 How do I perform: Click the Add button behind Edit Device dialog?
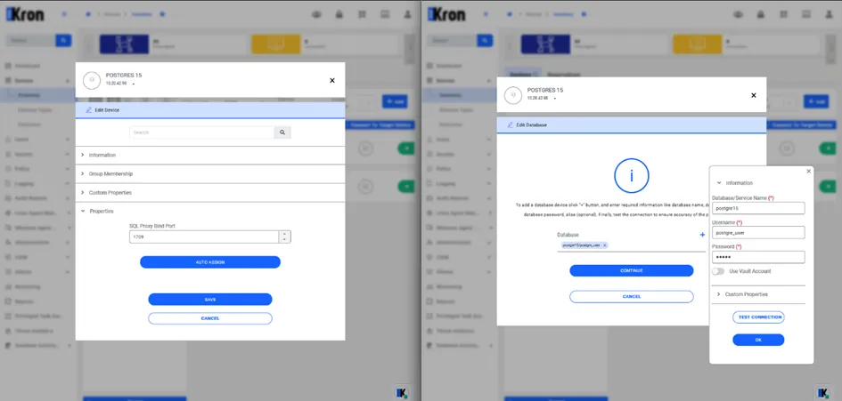(x=395, y=101)
